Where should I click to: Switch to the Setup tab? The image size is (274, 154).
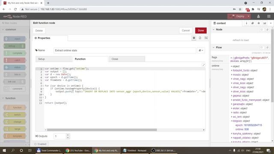click(x=54, y=59)
